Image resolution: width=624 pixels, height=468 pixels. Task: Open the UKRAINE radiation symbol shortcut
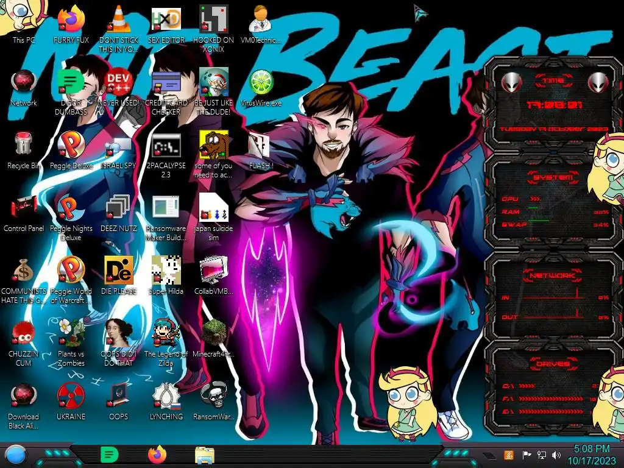click(71, 401)
